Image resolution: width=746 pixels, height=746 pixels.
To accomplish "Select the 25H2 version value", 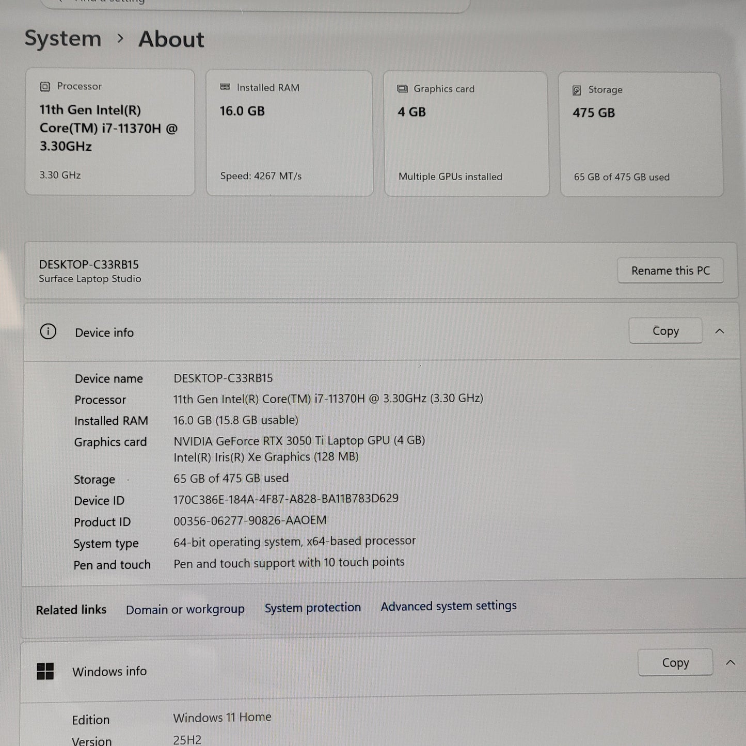I will pyautogui.click(x=187, y=740).
